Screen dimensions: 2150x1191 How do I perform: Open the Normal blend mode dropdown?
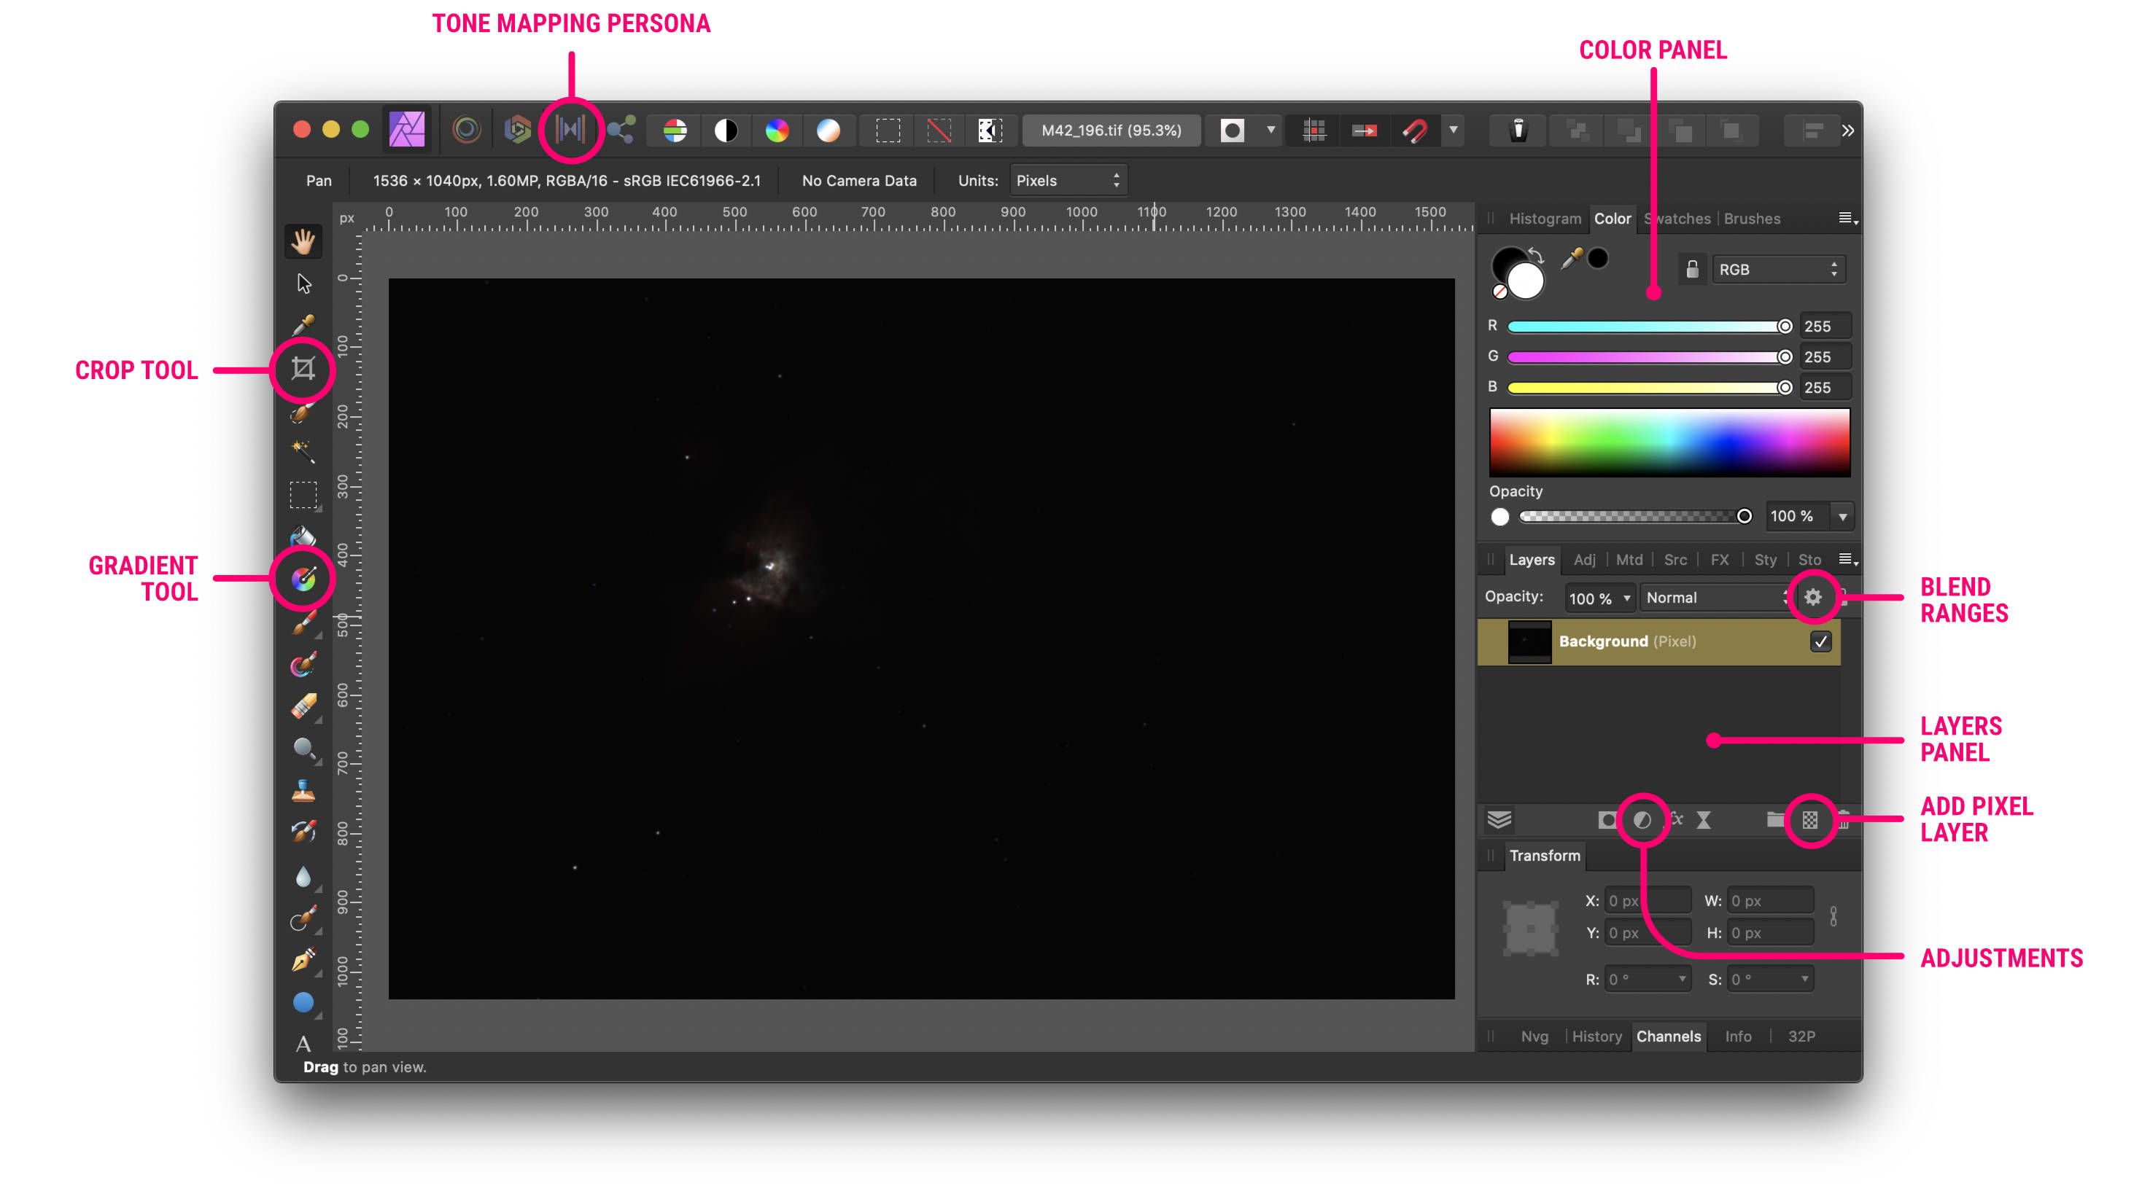tap(1717, 597)
